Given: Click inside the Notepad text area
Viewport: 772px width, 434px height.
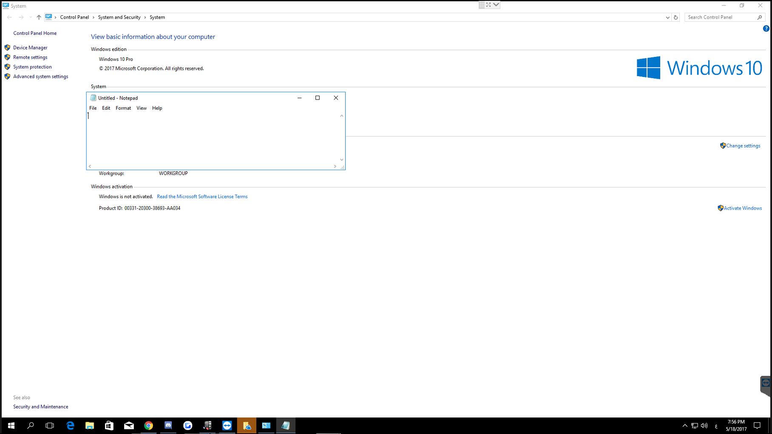Looking at the screenshot, I should click(213, 138).
